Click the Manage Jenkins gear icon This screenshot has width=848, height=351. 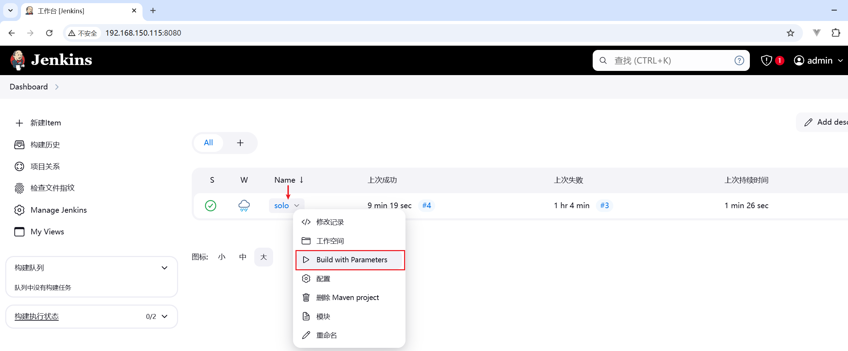pyautogui.click(x=20, y=210)
